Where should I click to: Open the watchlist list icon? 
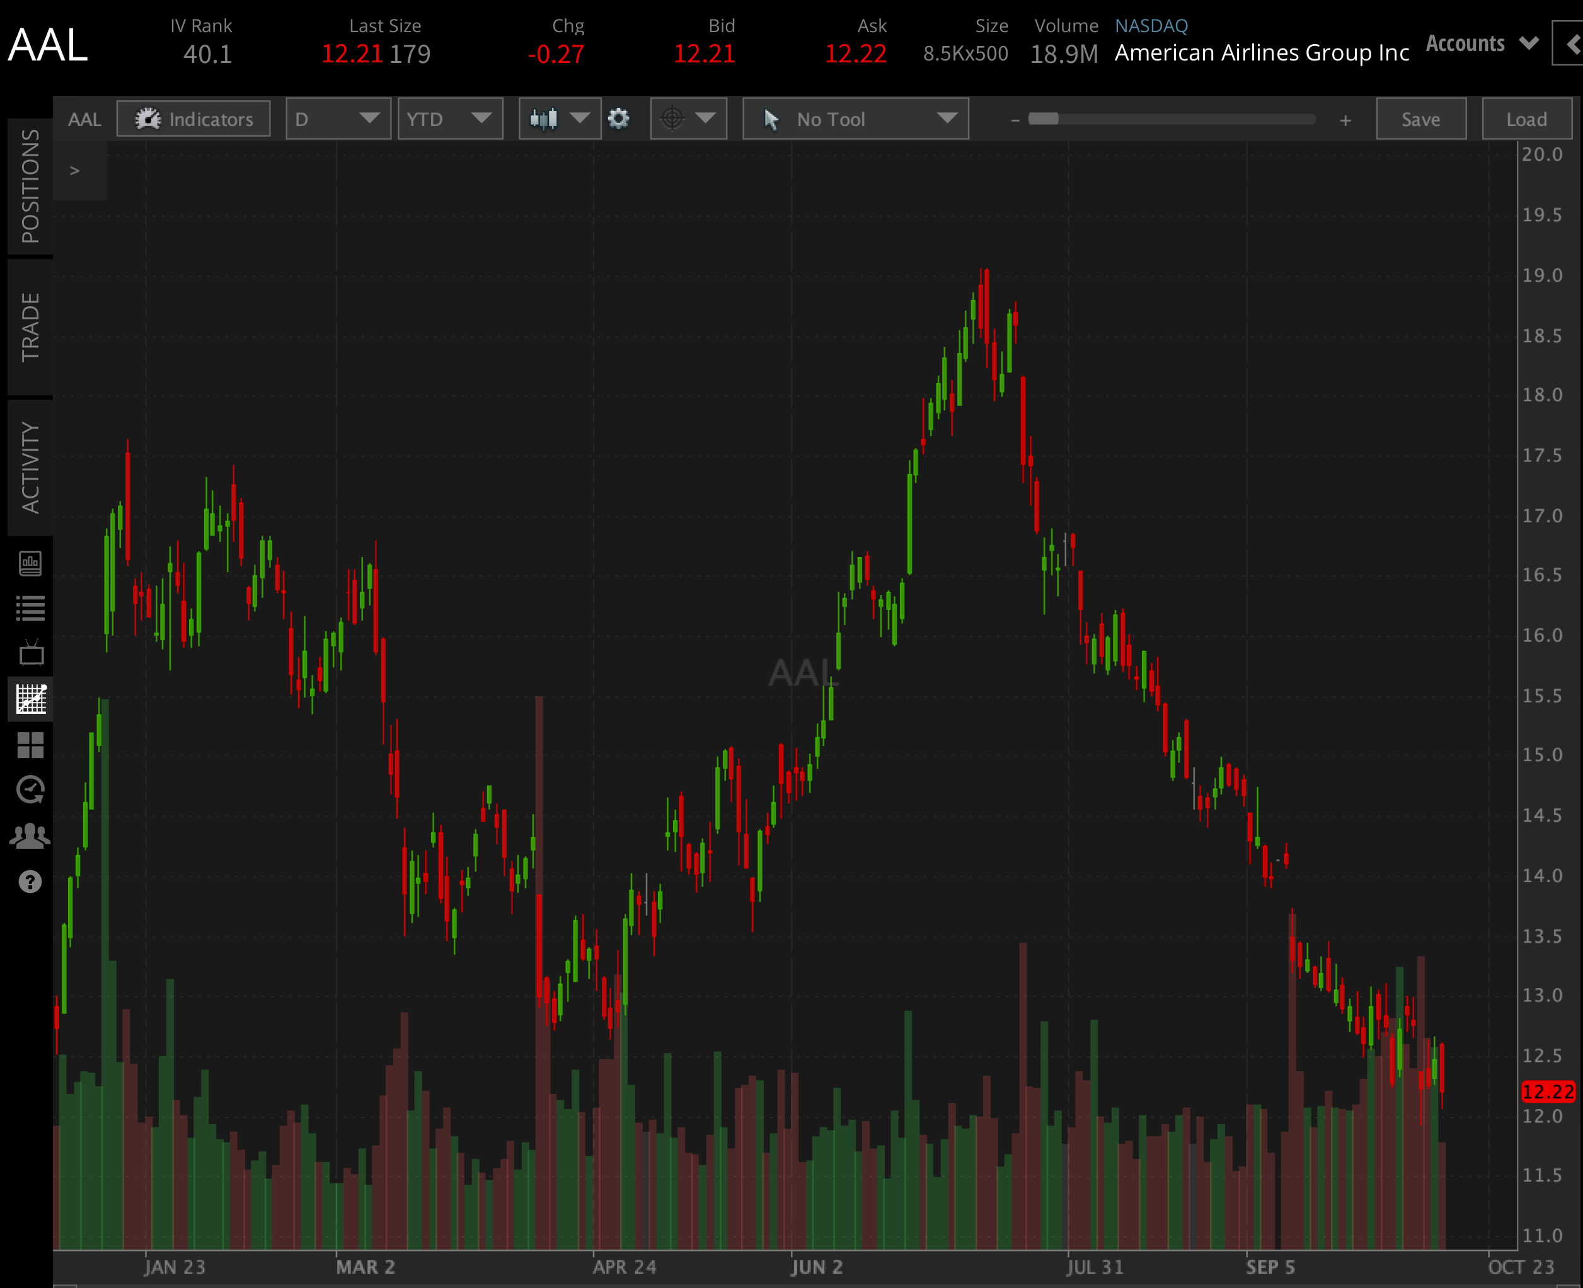30,608
